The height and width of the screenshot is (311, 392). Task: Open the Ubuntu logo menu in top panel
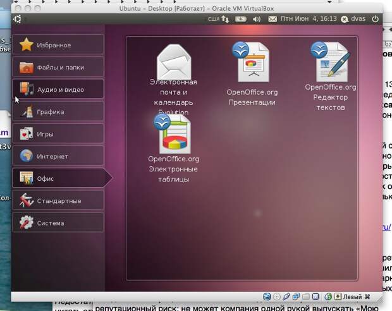coord(18,19)
